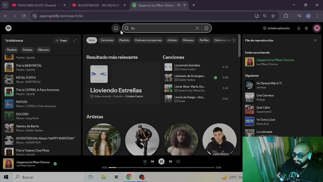Open Cristian Castro link in top result
Image resolution: width=323 pixels, height=182 pixels.
tap(134, 96)
